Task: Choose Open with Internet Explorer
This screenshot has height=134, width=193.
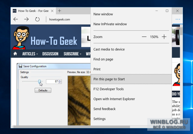Action: pos(131,99)
